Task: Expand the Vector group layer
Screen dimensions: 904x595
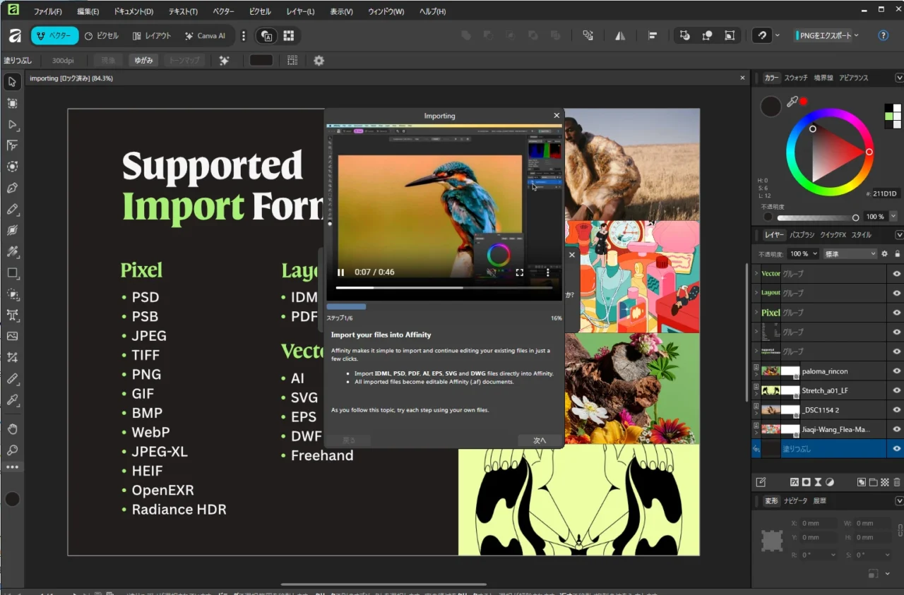Action: coord(756,273)
